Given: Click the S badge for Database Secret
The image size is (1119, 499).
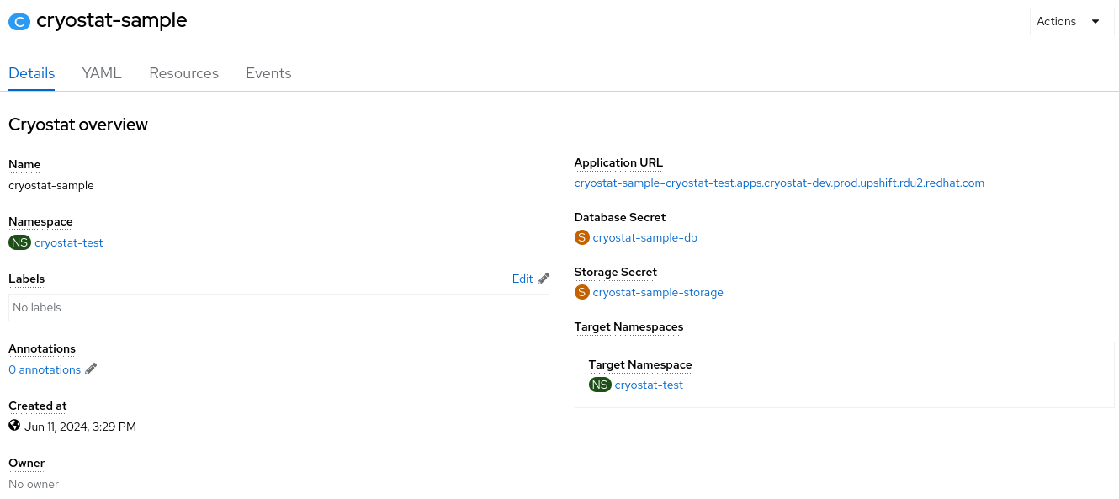Looking at the screenshot, I should pyautogui.click(x=581, y=237).
